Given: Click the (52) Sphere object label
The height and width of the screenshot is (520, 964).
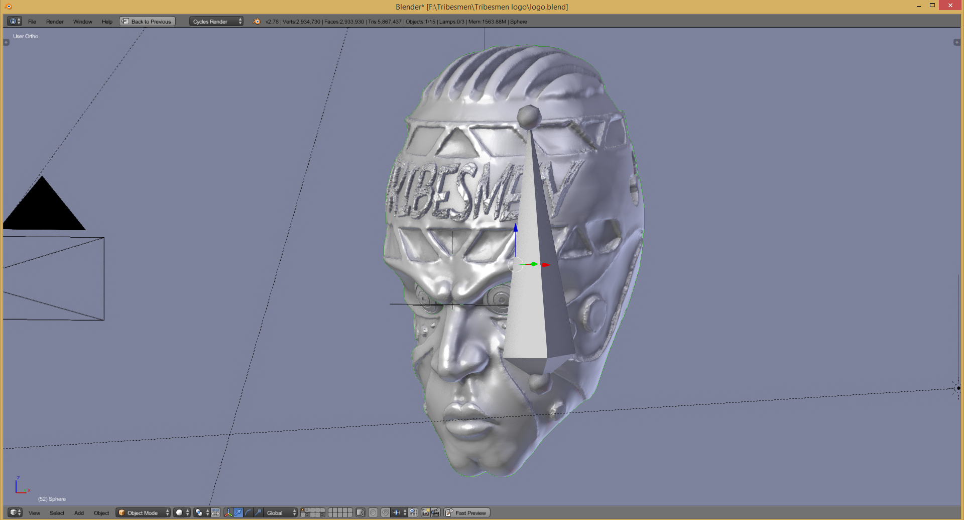Looking at the screenshot, I should click(52, 499).
